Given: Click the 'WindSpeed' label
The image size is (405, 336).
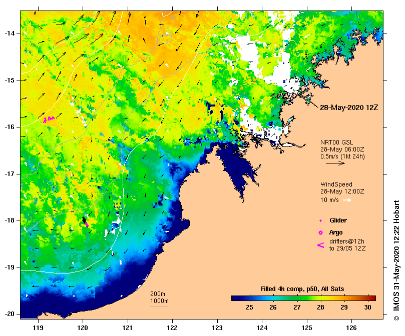Looking at the screenshot, I should click(x=336, y=184).
